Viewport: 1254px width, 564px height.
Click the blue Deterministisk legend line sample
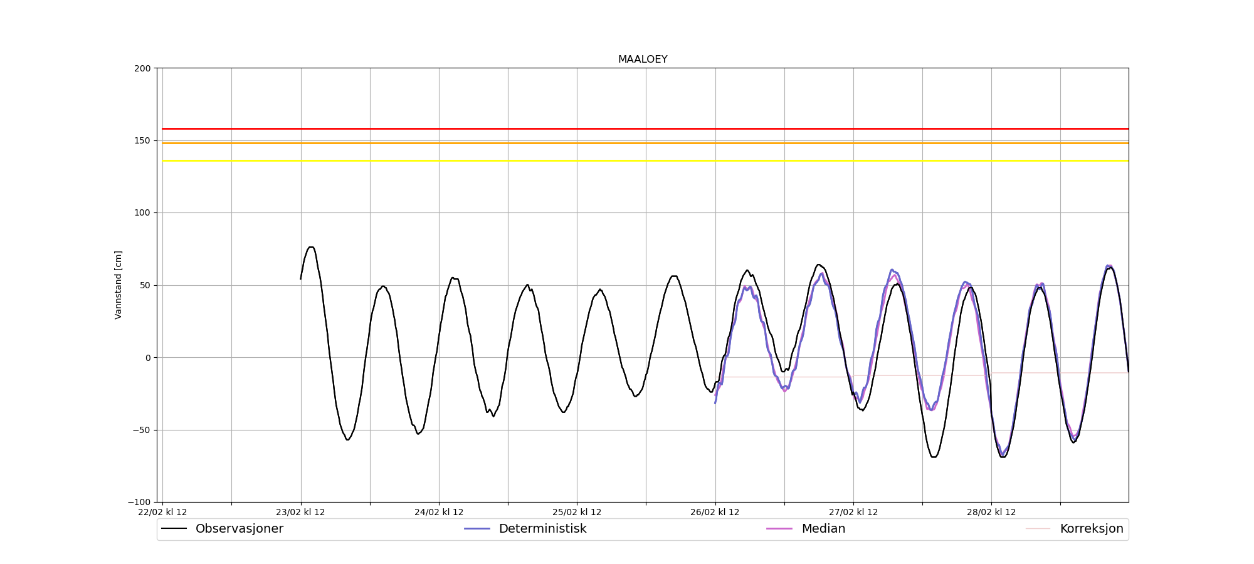coord(477,529)
